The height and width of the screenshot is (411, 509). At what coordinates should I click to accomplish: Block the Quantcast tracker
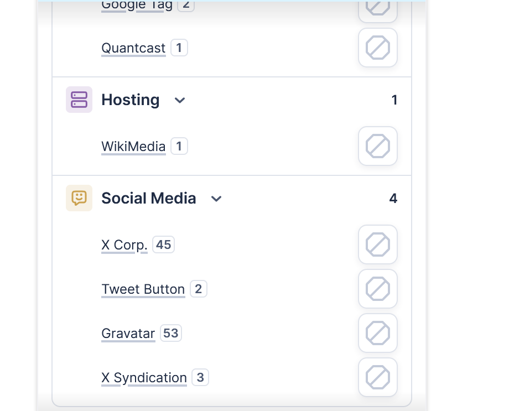click(378, 48)
